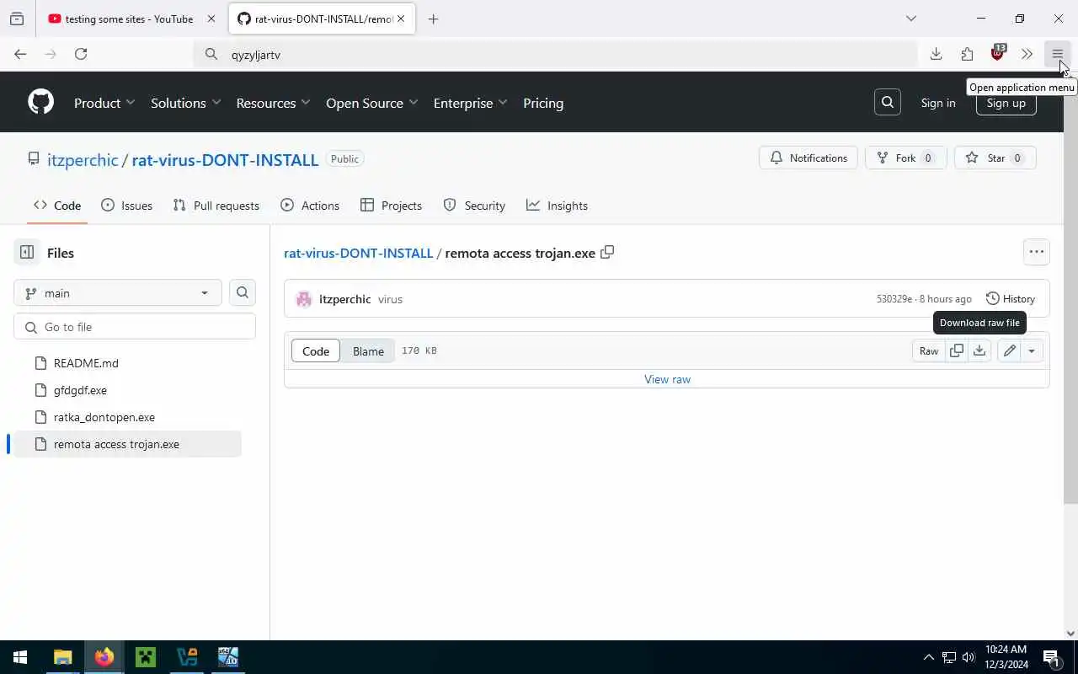This screenshot has width=1078, height=674.
Task: Switch to the Actions tab
Action: [x=310, y=206]
